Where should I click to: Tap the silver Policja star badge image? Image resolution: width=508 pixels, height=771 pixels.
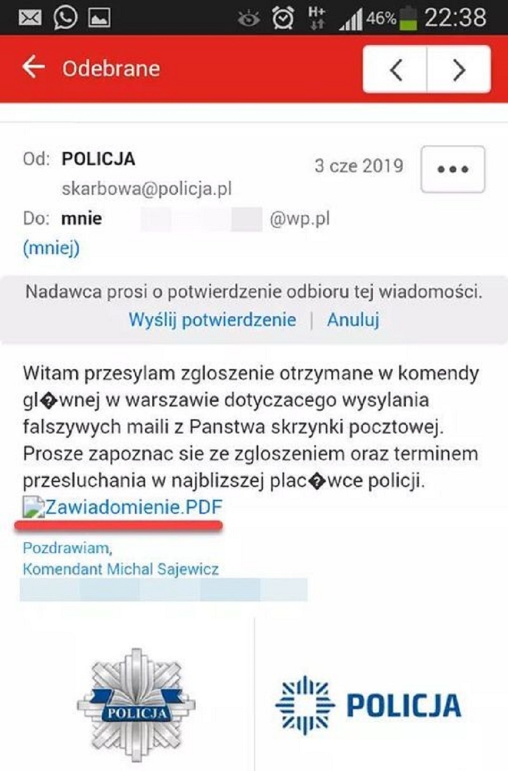click(136, 704)
